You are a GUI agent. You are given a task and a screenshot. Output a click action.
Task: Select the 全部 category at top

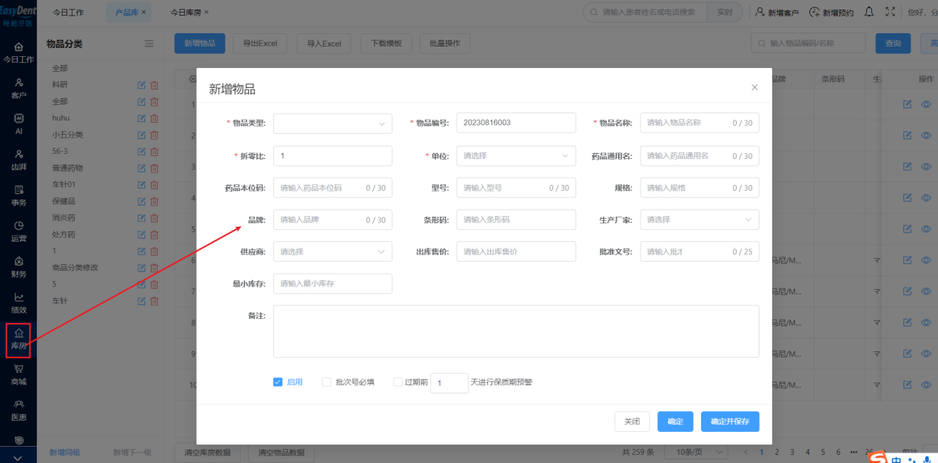point(60,68)
